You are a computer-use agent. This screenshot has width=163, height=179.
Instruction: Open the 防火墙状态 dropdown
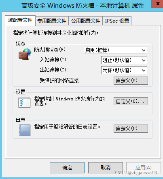click(144, 50)
